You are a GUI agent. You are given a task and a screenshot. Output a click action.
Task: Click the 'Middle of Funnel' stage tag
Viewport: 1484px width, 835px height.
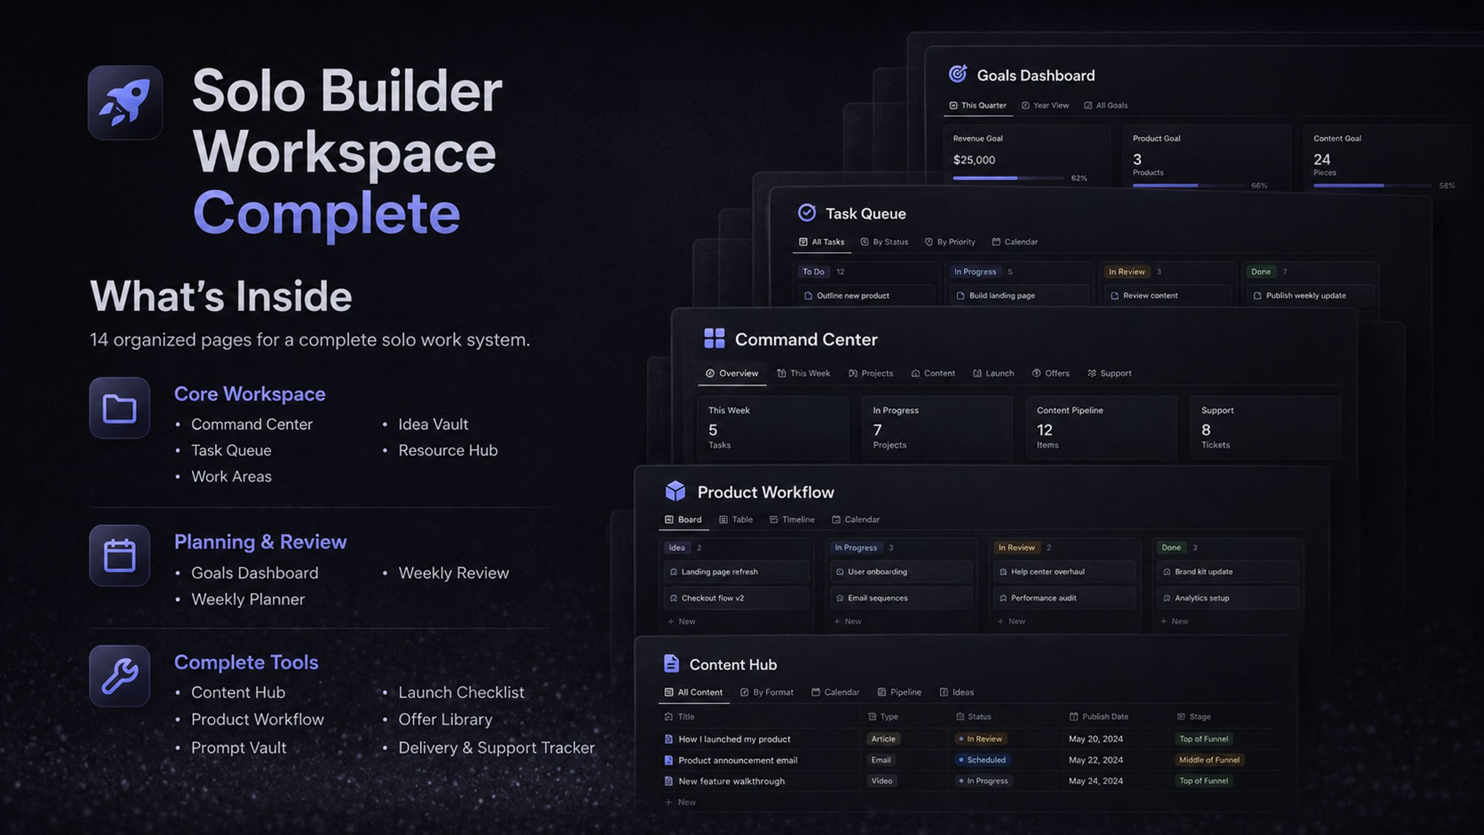click(x=1209, y=760)
